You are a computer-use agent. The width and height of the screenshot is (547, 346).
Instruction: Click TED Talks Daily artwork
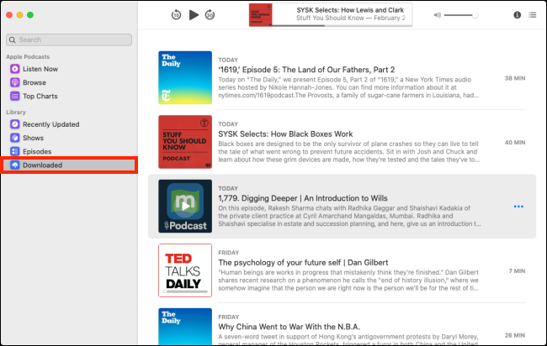[x=185, y=270]
